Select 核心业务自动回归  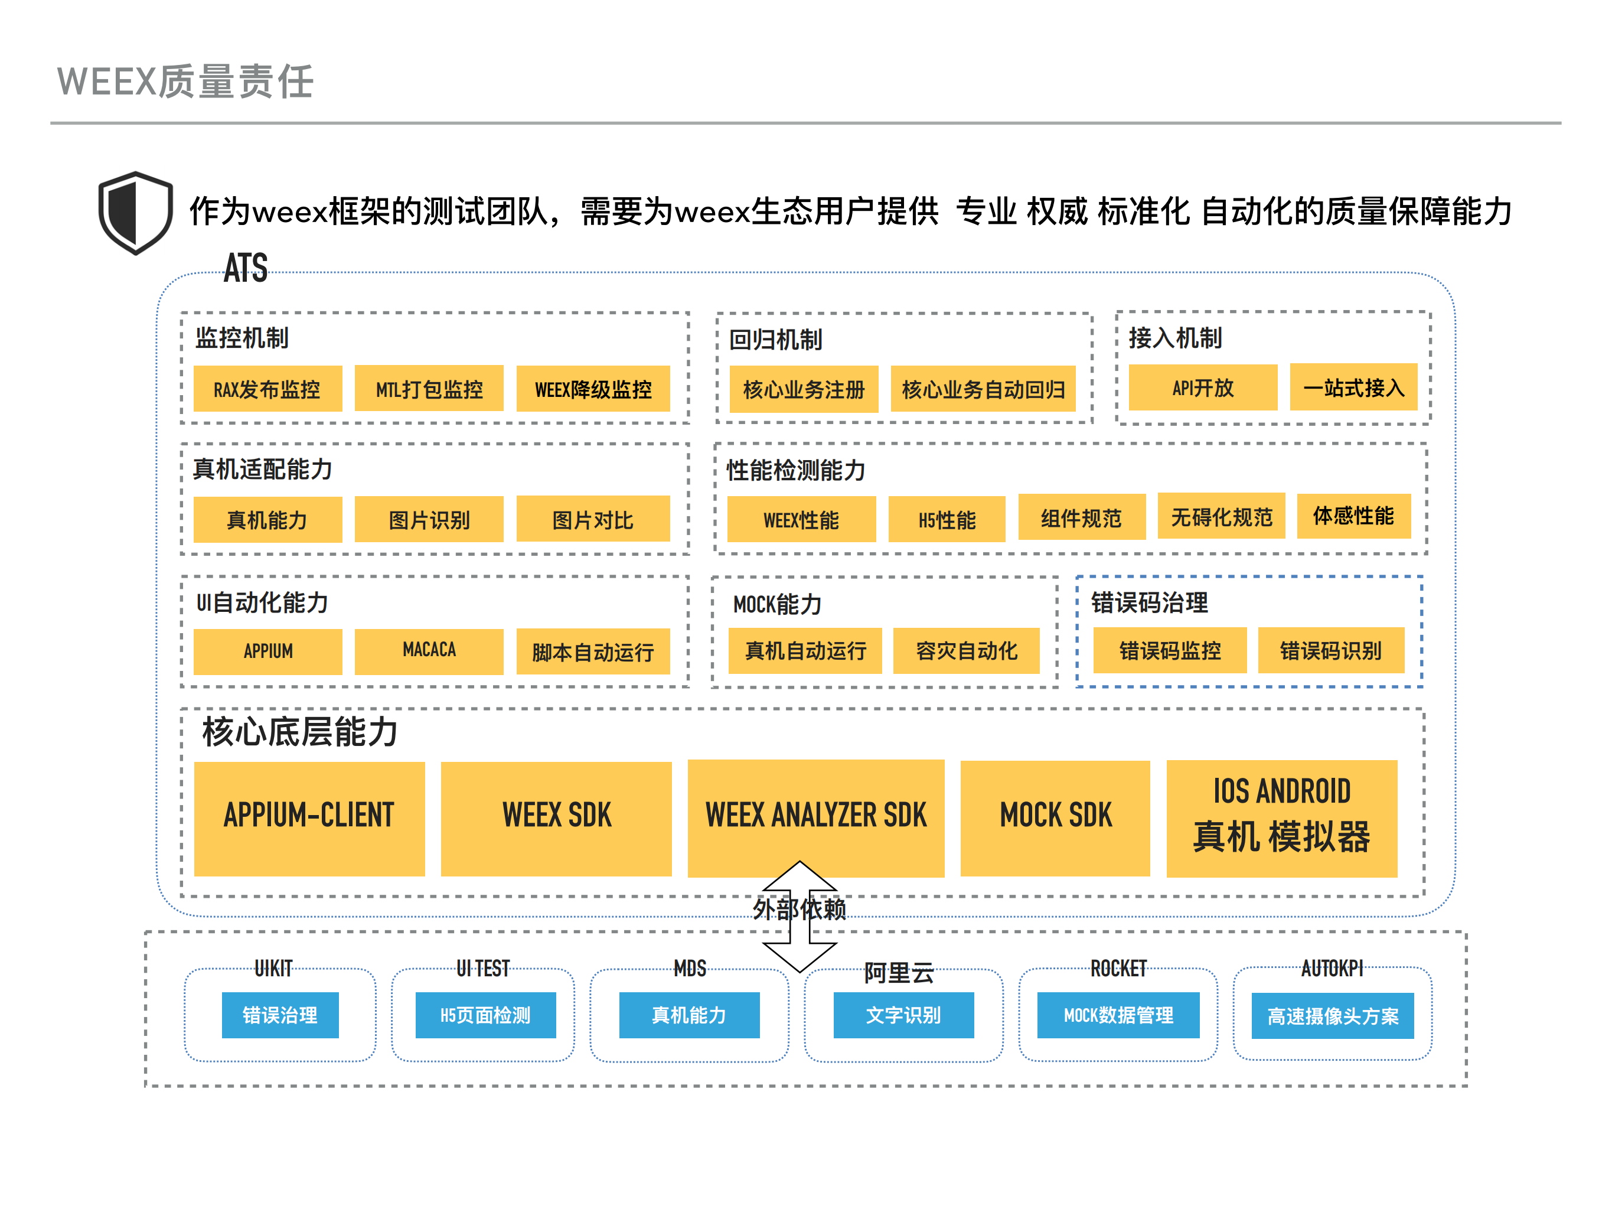coord(986,389)
